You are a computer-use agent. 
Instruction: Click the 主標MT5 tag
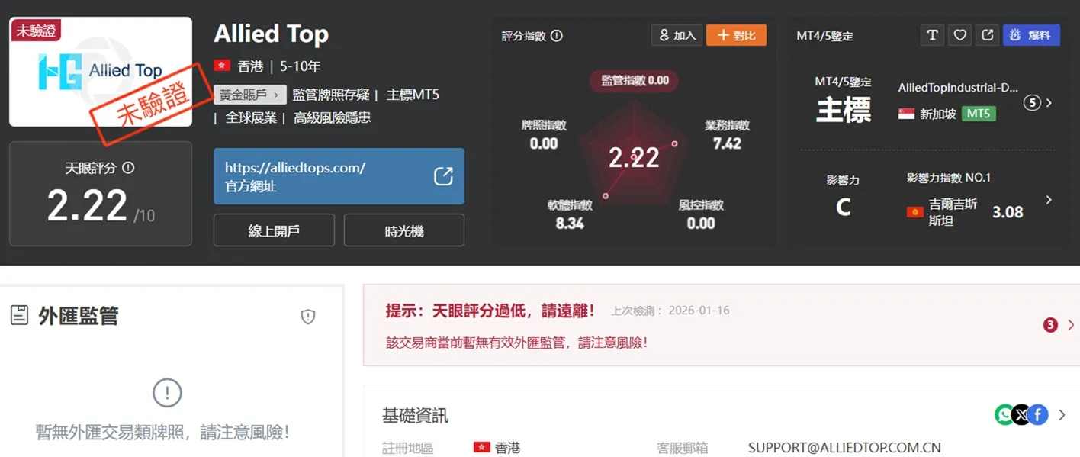413,95
